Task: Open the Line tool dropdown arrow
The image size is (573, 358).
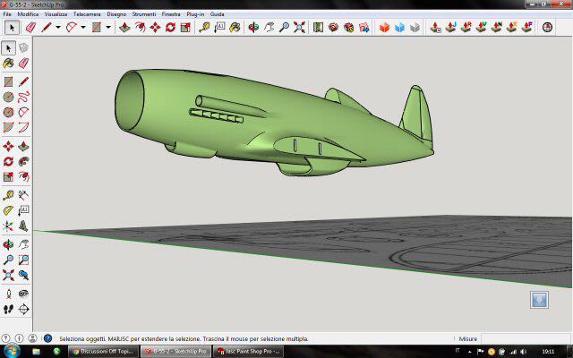Action: (x=57, y=28)
